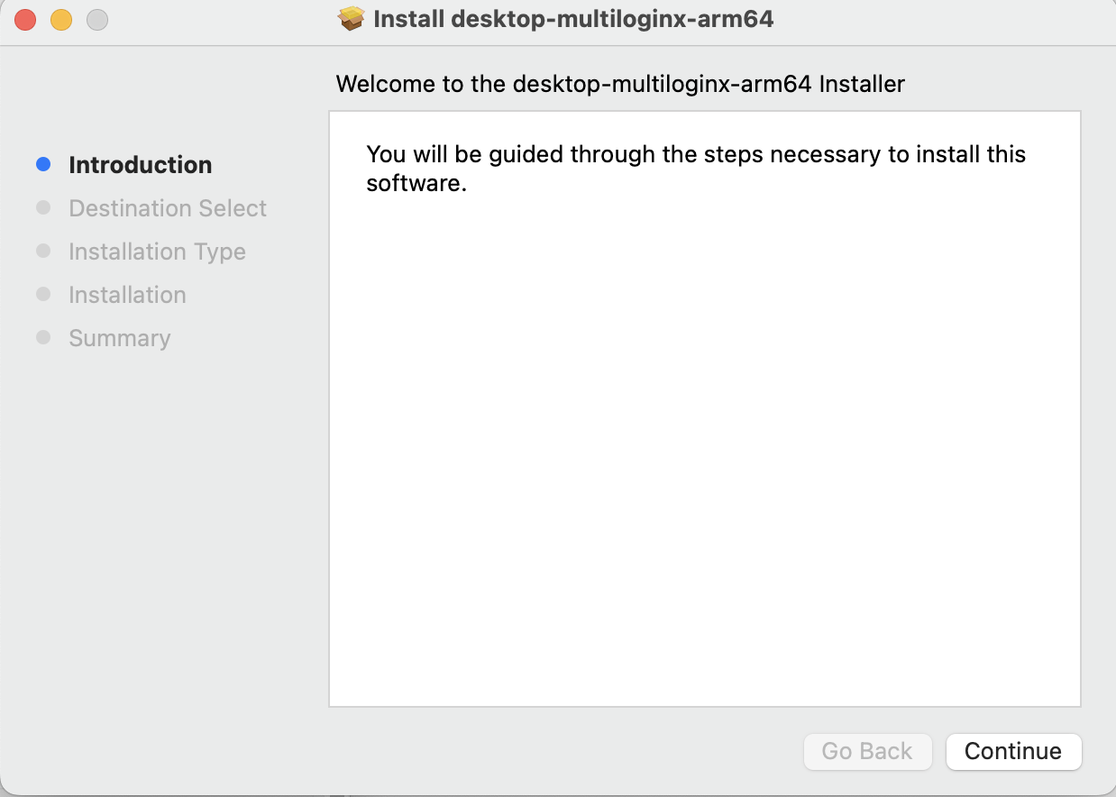Viewport: 1116px width, 797px height.
Task: Click the yellow minimize button
Action: tap(60, 19)
